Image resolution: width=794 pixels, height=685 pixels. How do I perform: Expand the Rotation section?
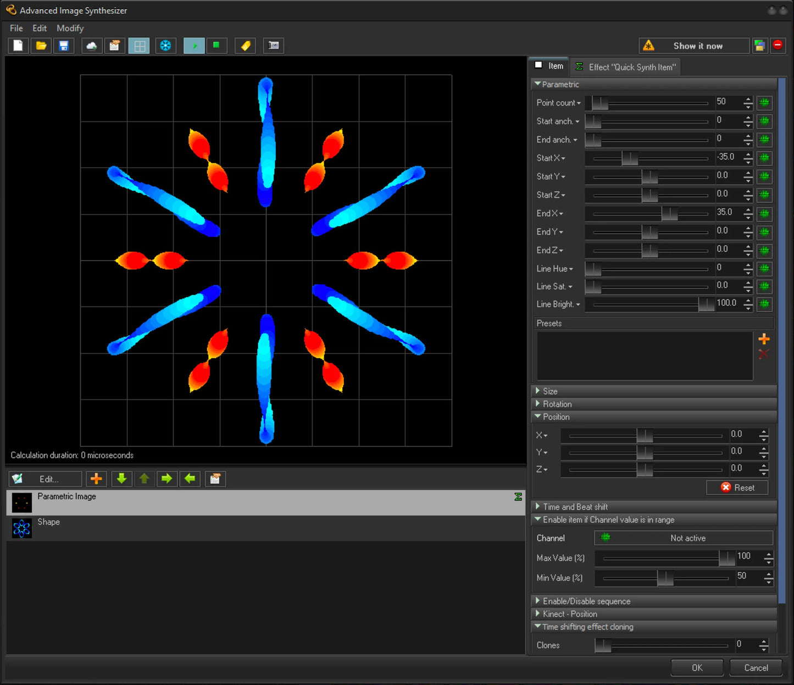point(557,404)
